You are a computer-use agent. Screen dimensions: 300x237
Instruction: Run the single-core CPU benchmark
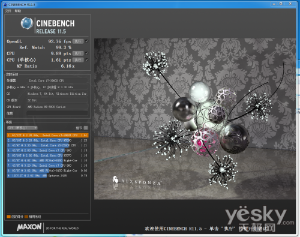[x=78, y=60]
